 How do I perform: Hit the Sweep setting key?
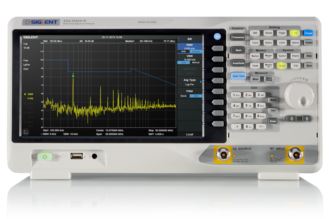tap(269, 33)
